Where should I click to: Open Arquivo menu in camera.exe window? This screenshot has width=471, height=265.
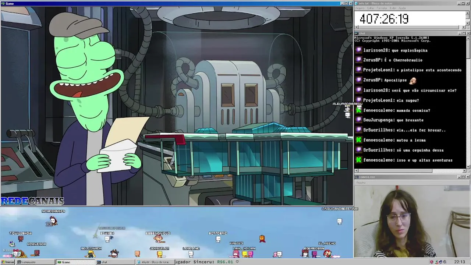pyautogui.click(x=361, y=183)
